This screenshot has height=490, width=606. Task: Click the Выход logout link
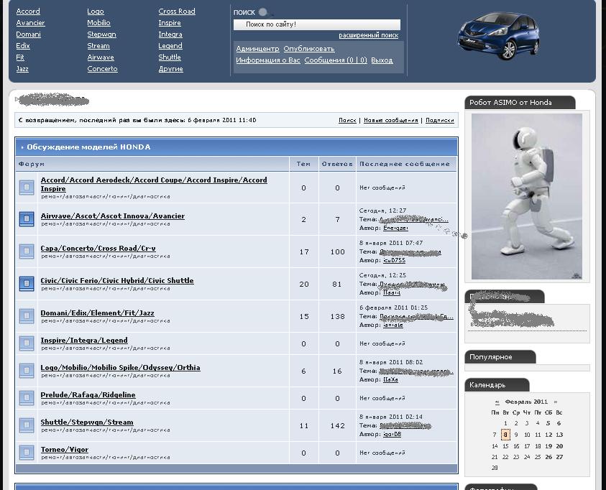382,60
